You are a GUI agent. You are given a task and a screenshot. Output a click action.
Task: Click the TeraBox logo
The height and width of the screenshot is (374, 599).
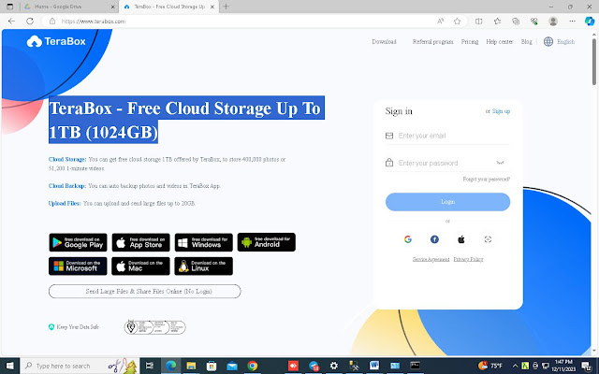tap(56, 41)
